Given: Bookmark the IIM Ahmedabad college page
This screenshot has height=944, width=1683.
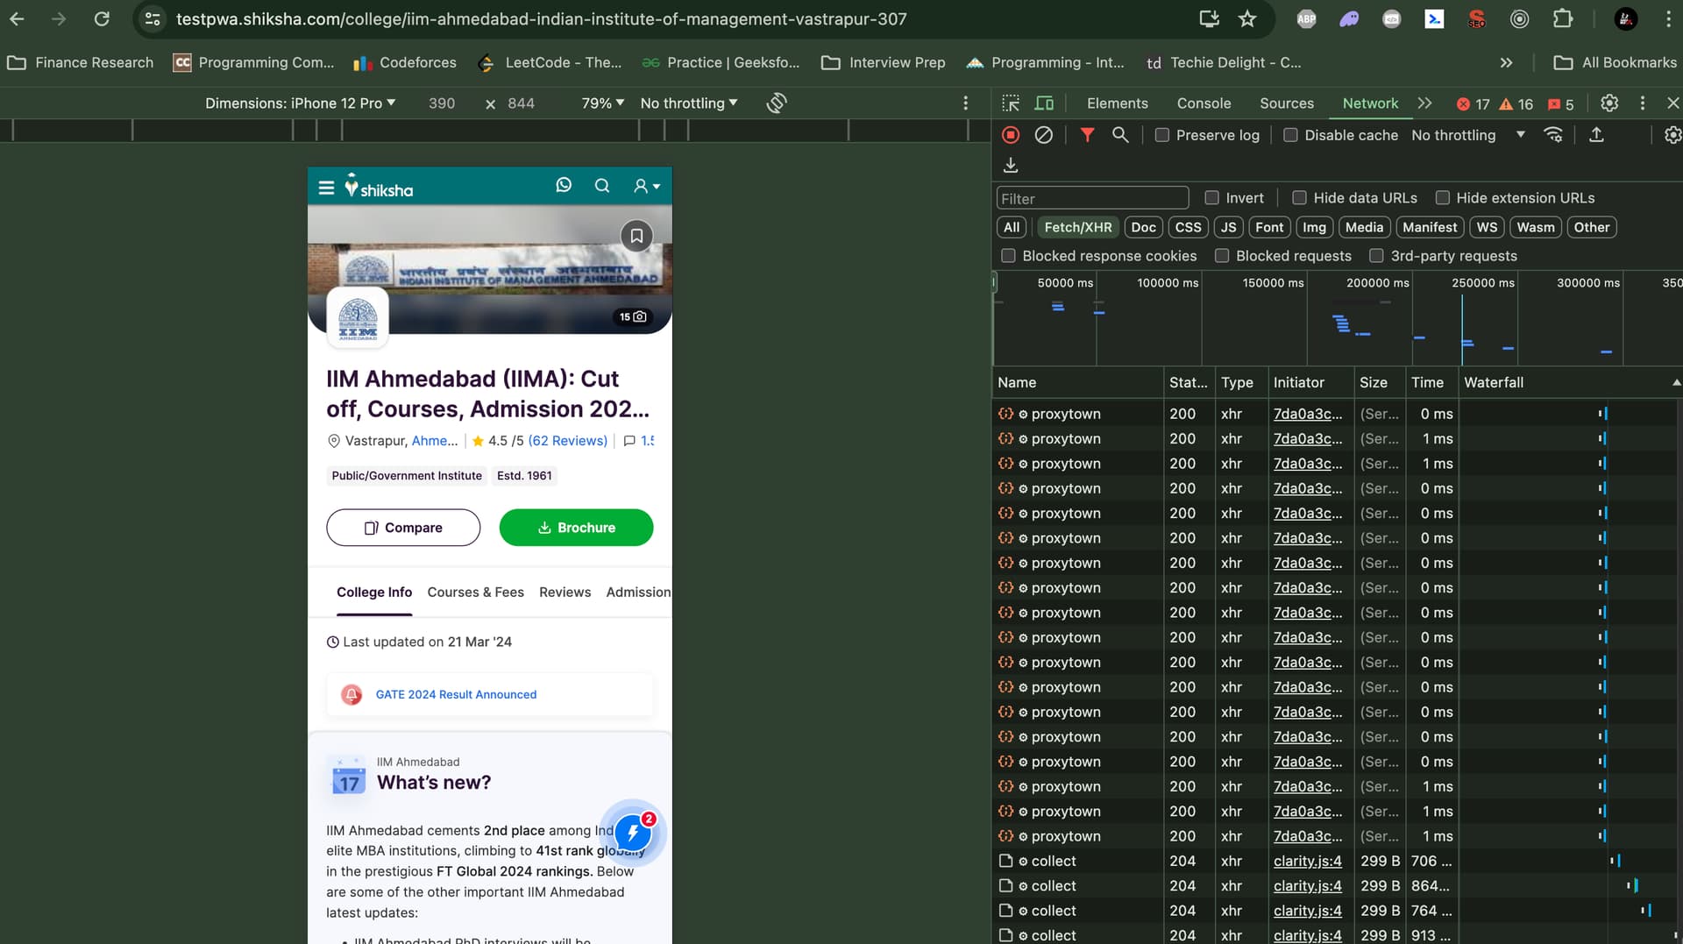Looking at the screenshot, I should (636, 236).
